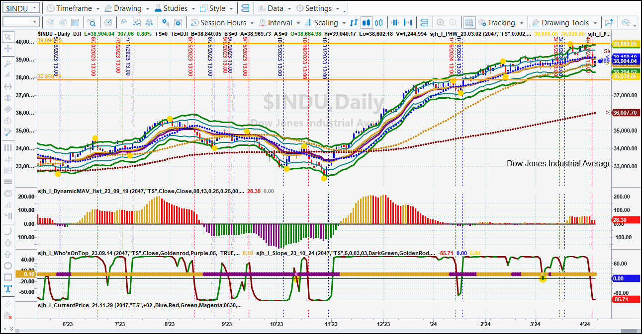The height and width of the screenshot is (334, 642).
Task: Open the Timeframe menu
Action: pyautogui.click(x=73, y=8)
